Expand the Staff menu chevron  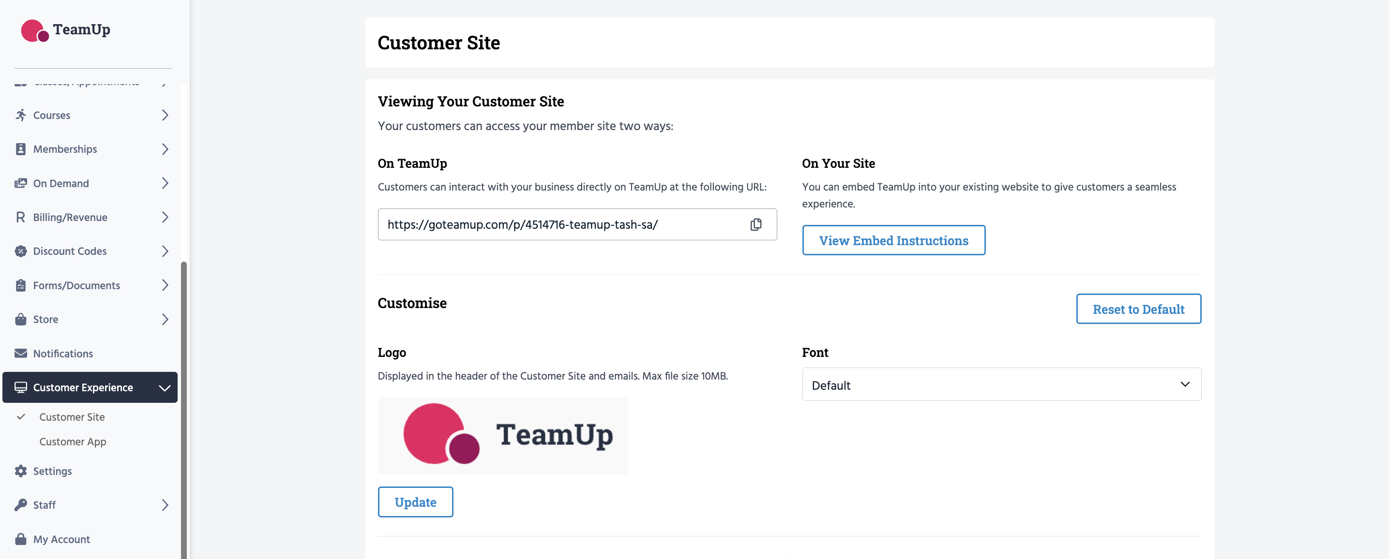click(x=165, y=505)
